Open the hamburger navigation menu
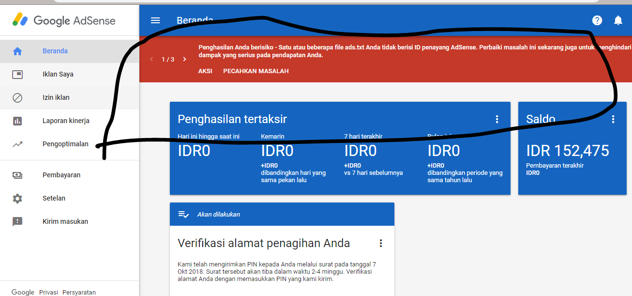 (x=155, y=20)
